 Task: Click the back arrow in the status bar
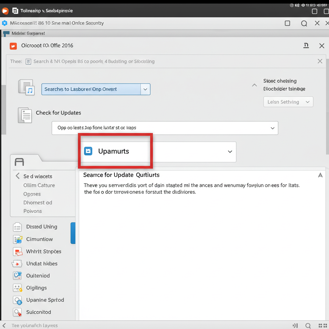click(4, 325)
